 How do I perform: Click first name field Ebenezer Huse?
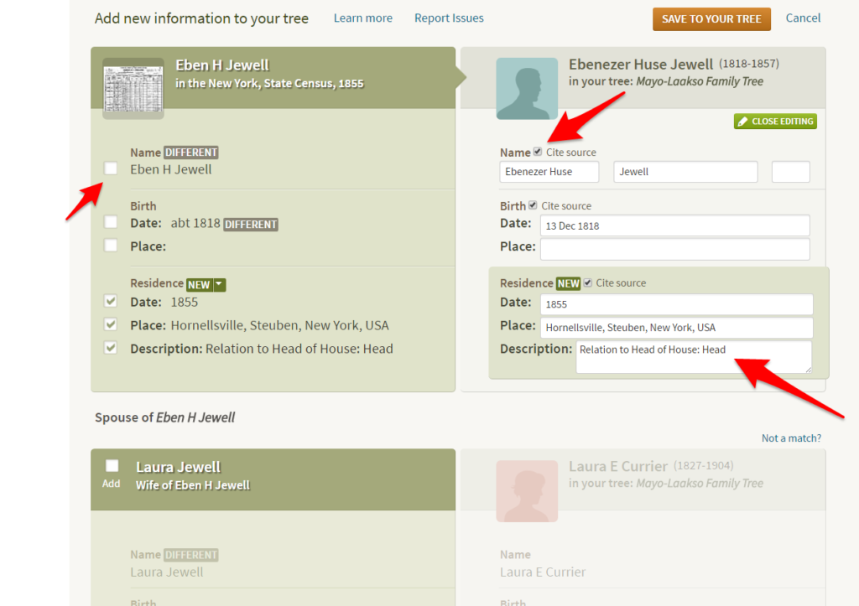pos(549,172)
